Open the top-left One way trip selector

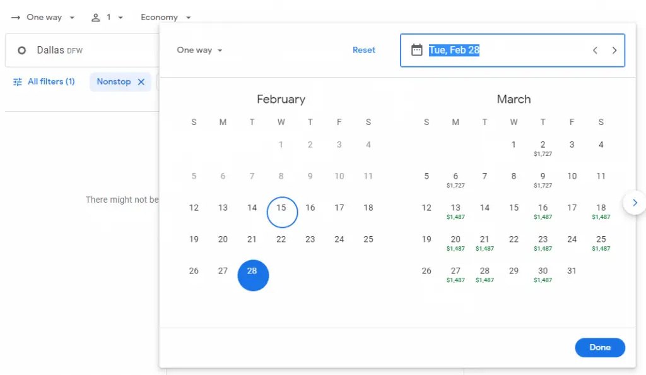43,18
